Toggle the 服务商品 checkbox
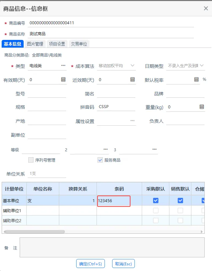Screen dimensions: 212x271 click(x=100, y=160)
